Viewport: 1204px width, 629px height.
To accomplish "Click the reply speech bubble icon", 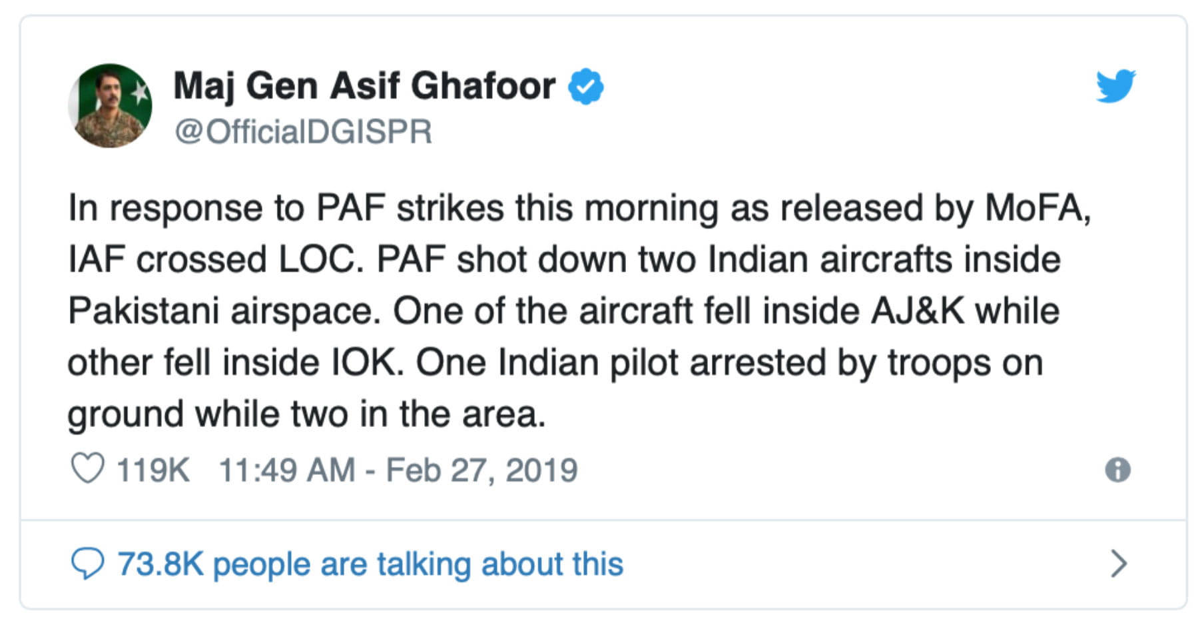I will point(87,564).
